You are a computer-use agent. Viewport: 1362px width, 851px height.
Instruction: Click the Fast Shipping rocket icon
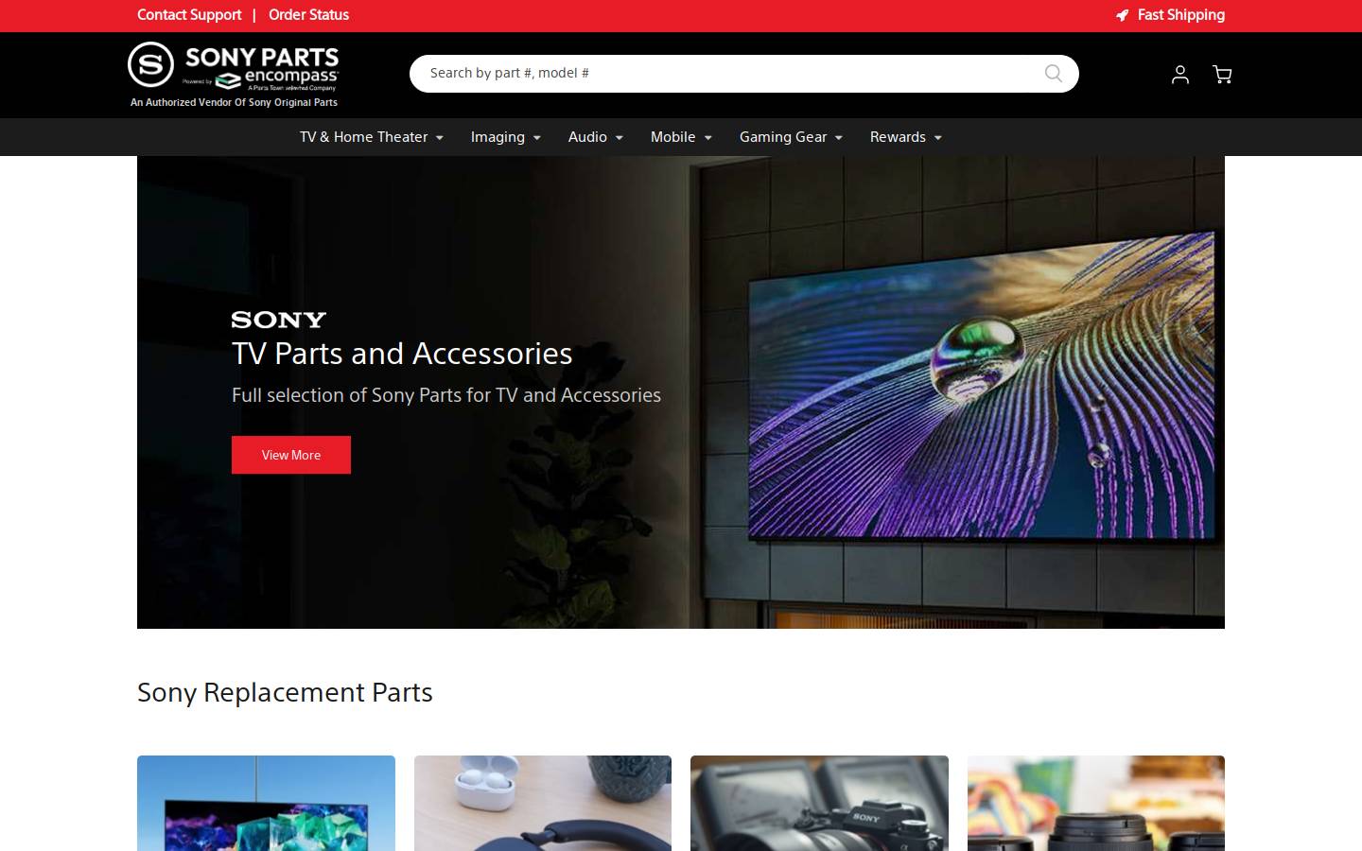pyautogui.click(x=1122, y=15)
